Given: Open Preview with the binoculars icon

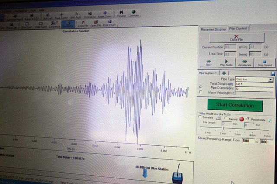Looking at the screenshot, I should coord(121,14).
